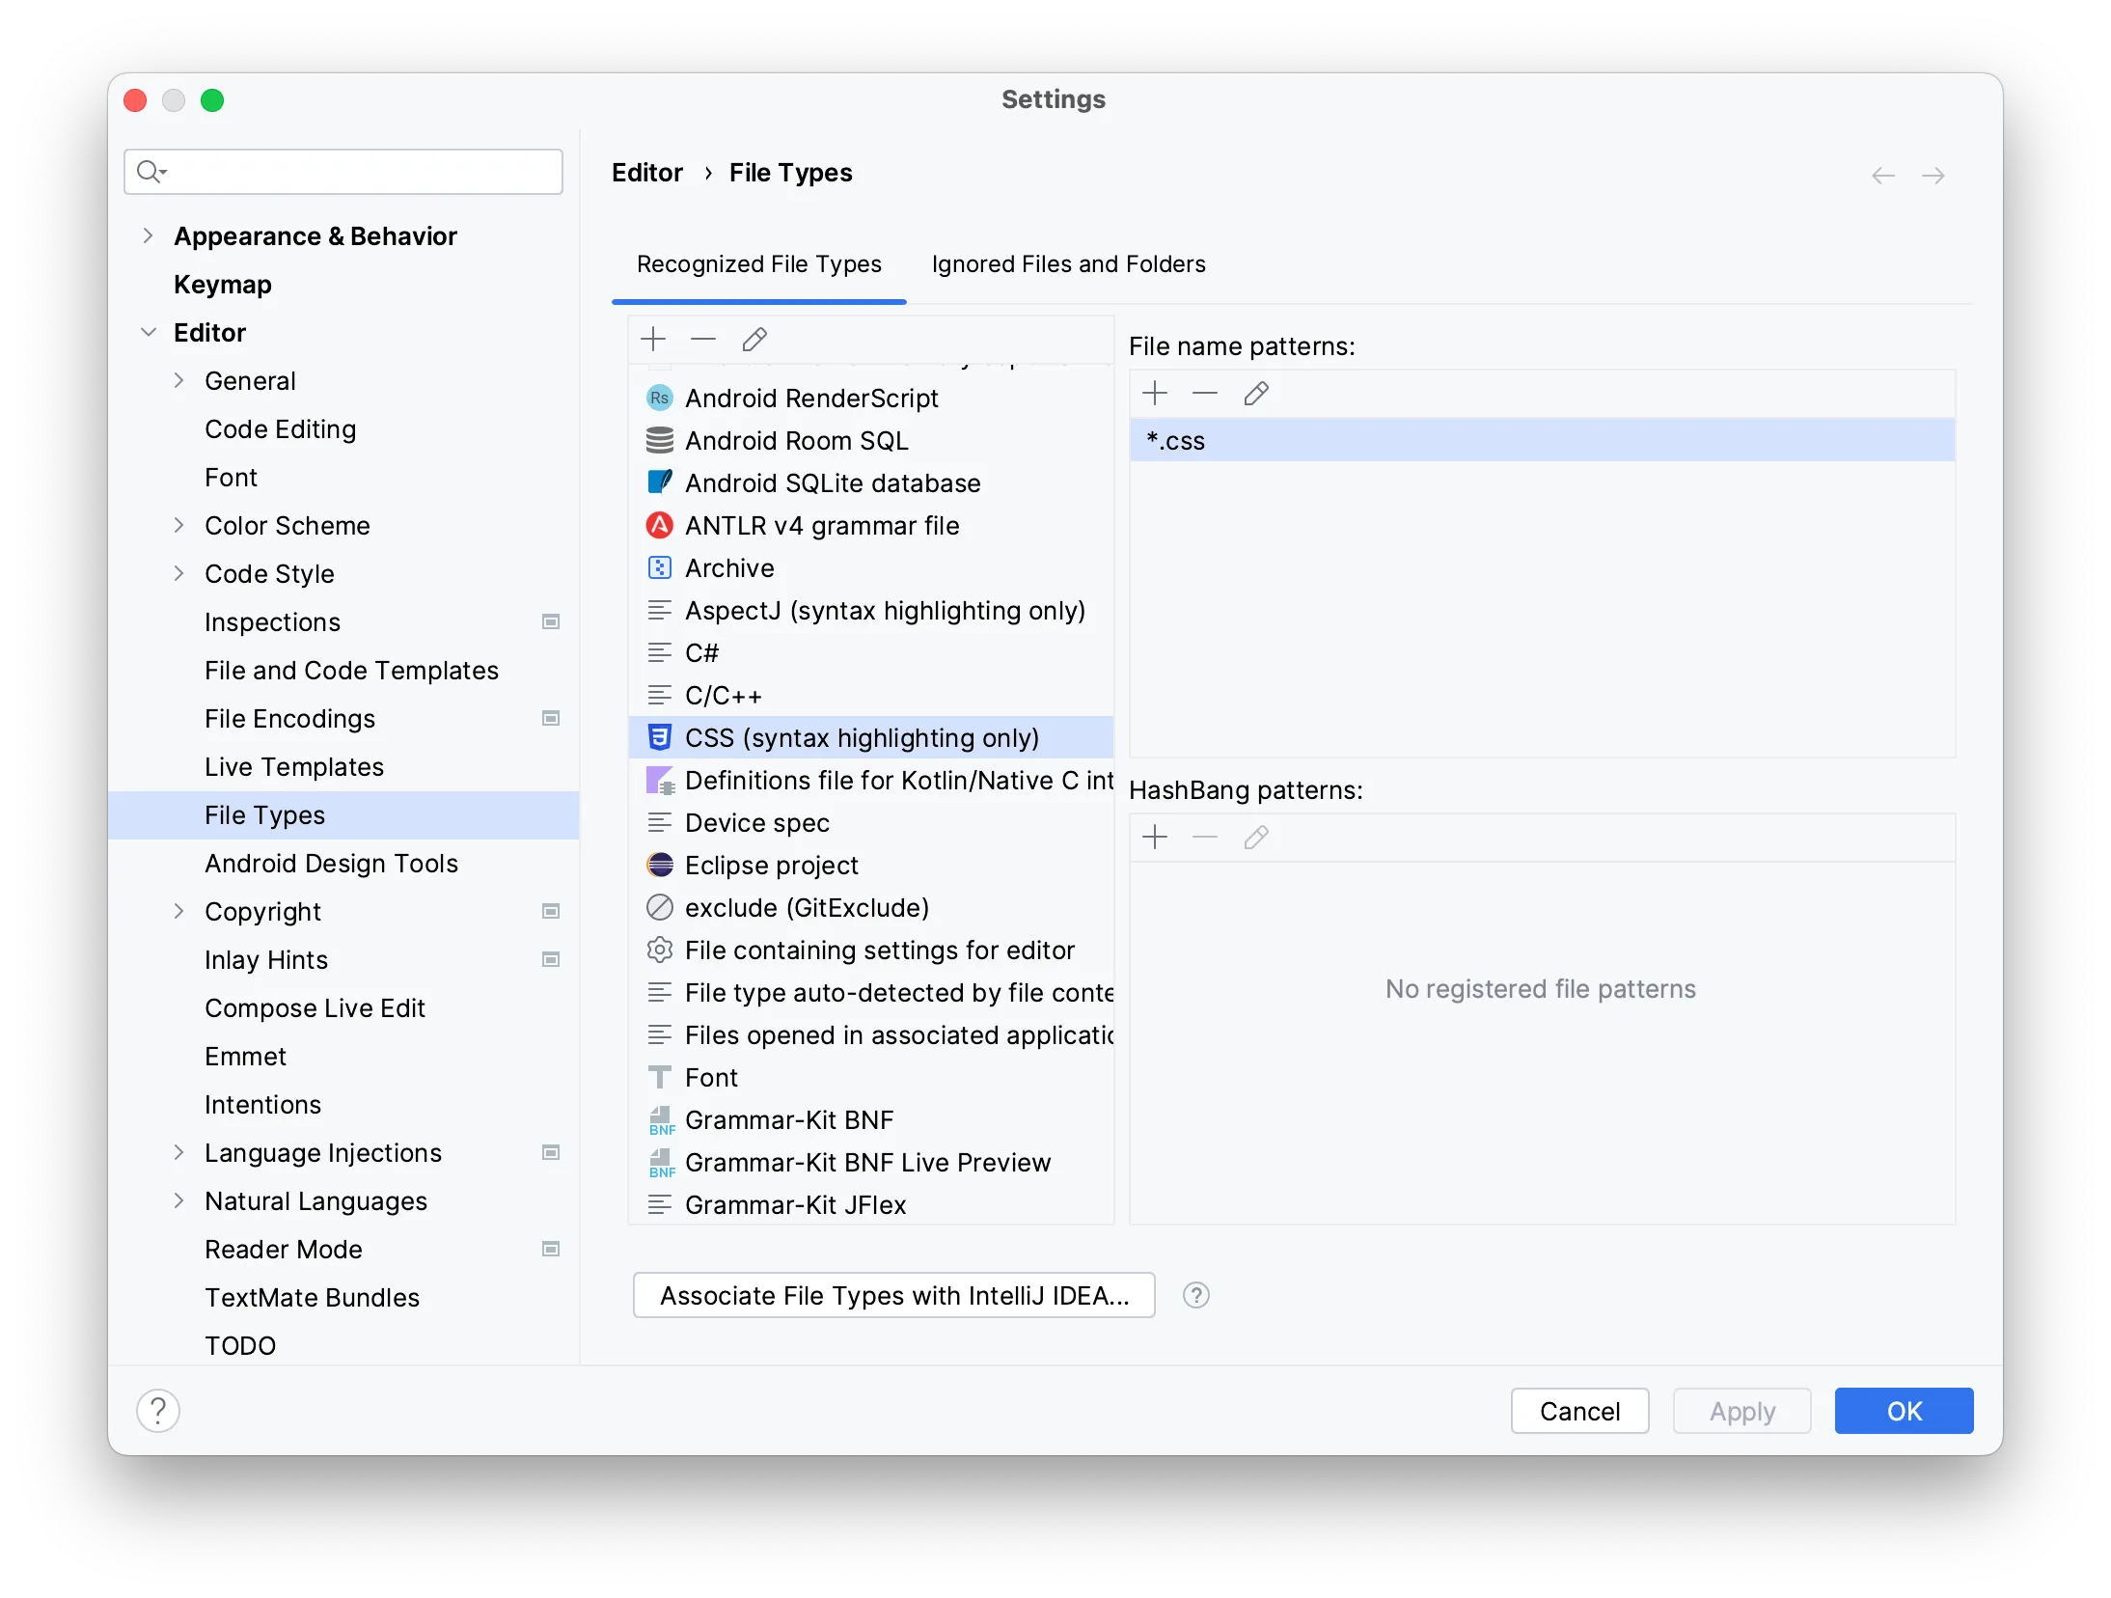Edit the selected *.css file name pattern
2111x1598 pixels.
(x=1256, y=394)
